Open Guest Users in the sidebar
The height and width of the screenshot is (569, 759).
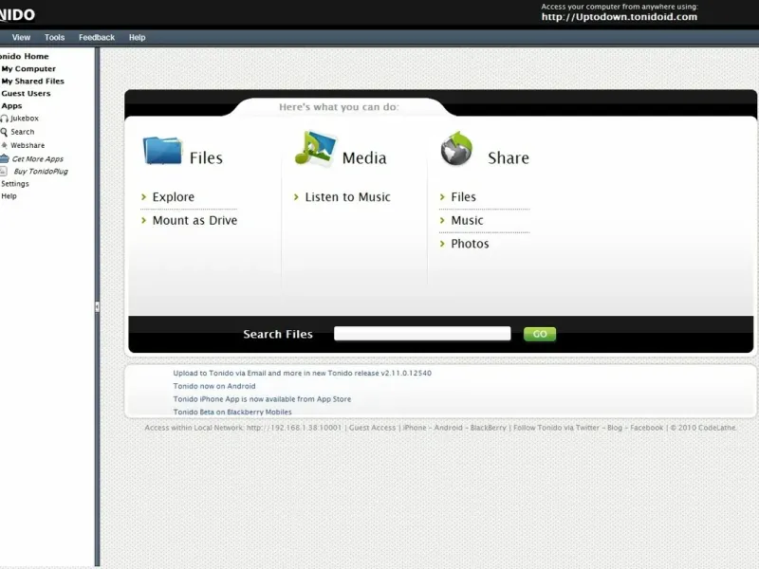click(x=26, y=93)
